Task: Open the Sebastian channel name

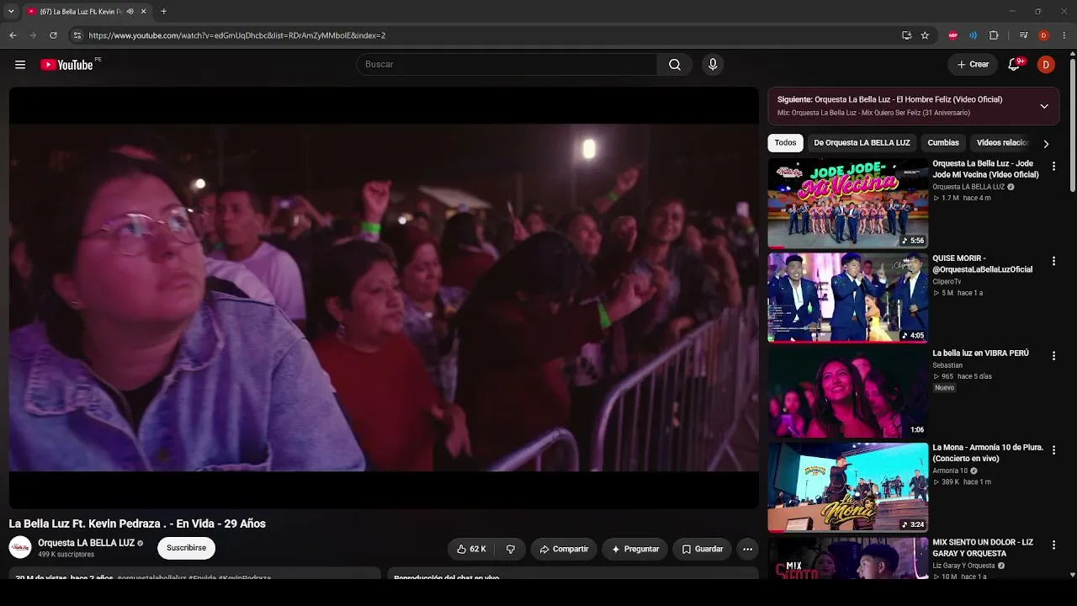Action: pyautogui.click(x=947, y=365)
